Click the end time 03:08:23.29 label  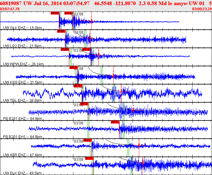point(202,9)
